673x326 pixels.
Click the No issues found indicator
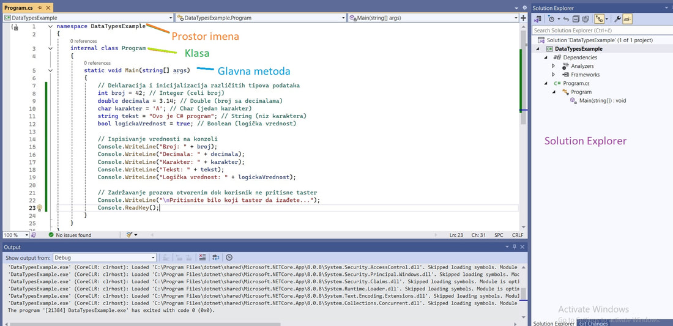click(70, 235)
